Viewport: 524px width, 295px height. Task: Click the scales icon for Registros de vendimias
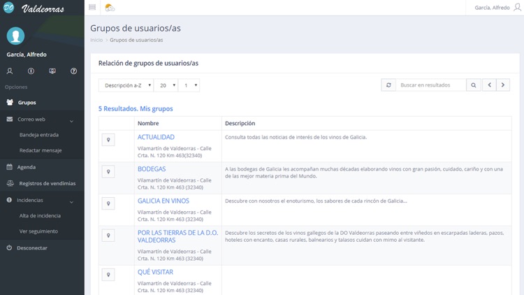[x=10, y=183]
